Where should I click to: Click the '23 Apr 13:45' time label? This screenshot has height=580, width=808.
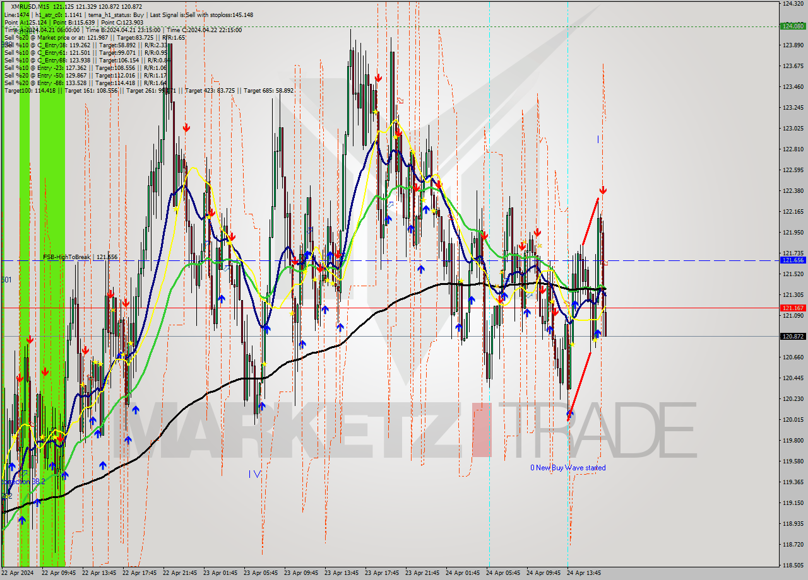[342, 573]
